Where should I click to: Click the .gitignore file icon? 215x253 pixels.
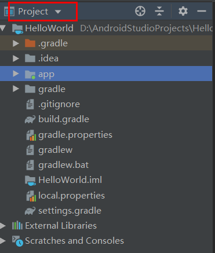click(30, 104)
